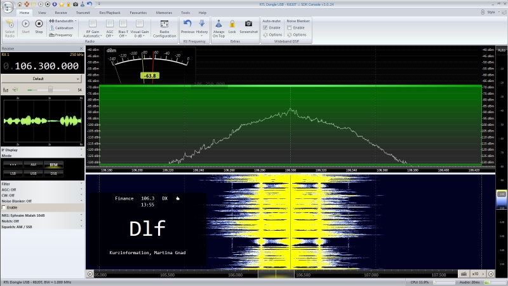Switch to the Favourites tab
The height and width of the screenshot is (286, 508).
tap(138, 13)
